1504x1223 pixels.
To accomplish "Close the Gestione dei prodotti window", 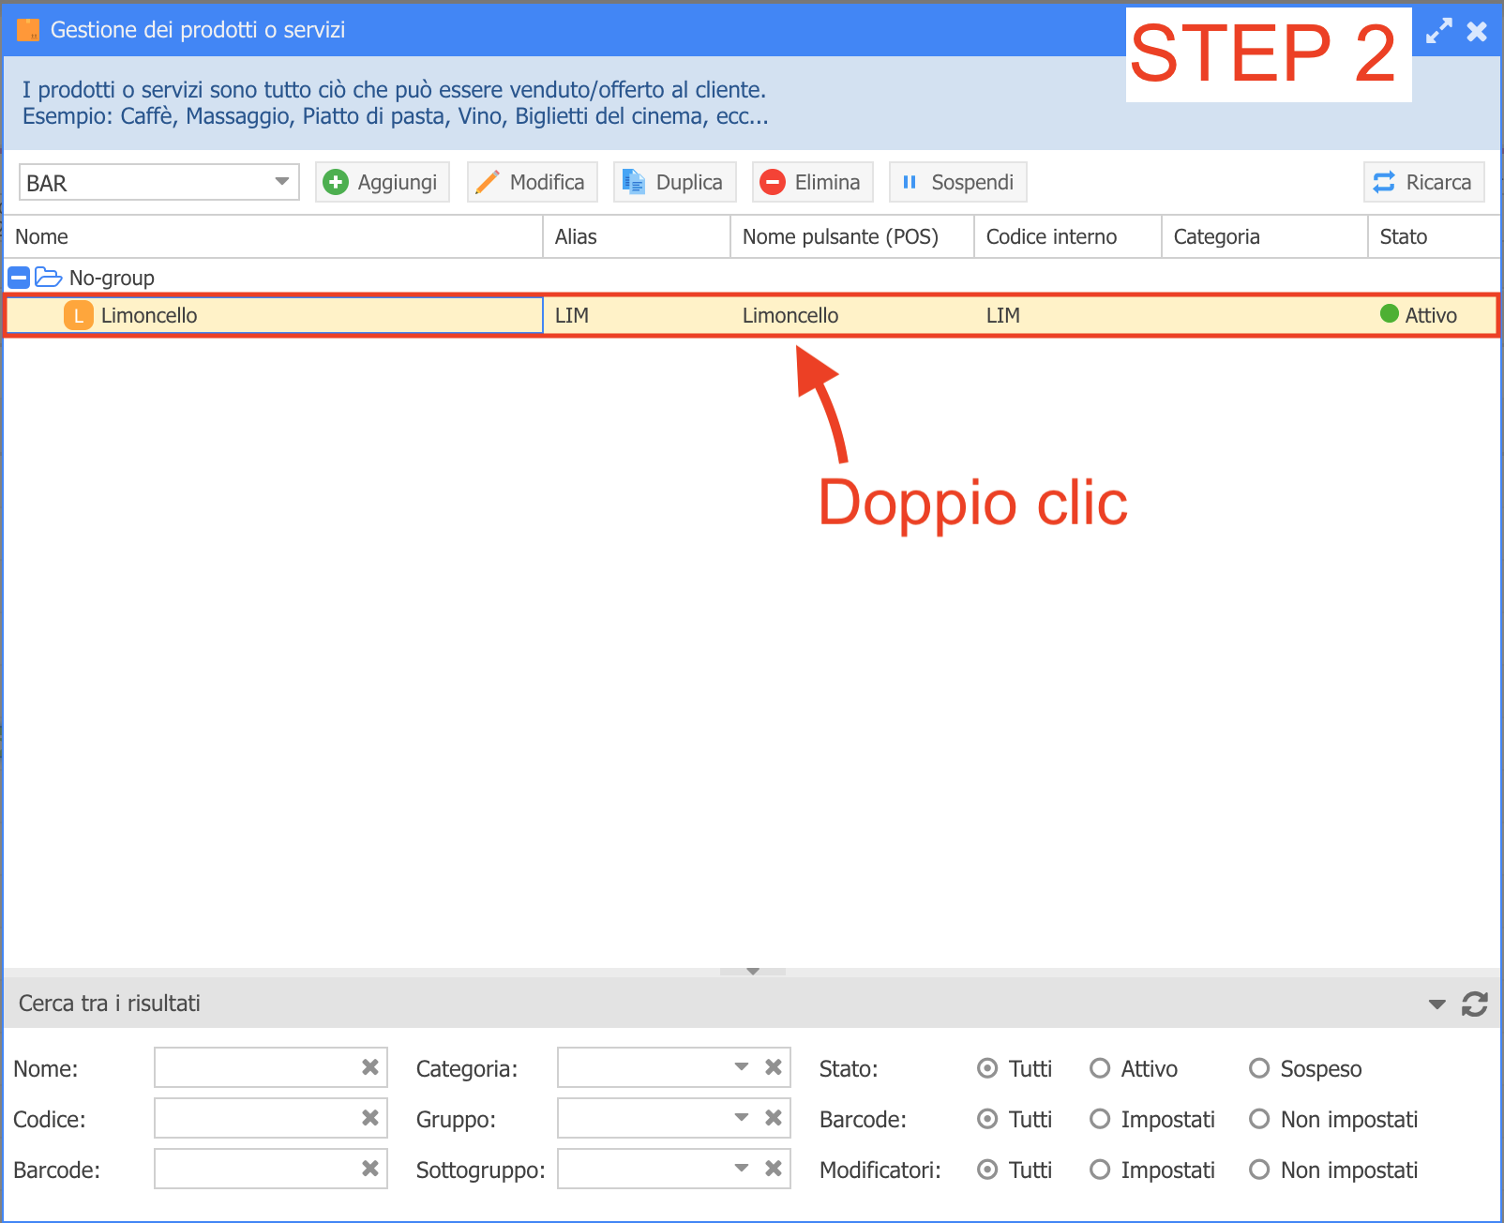I will (1477, 31).
